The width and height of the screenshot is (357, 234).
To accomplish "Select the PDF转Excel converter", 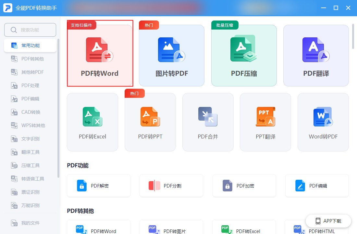I will pyautogui.click(x=92, y=122).
